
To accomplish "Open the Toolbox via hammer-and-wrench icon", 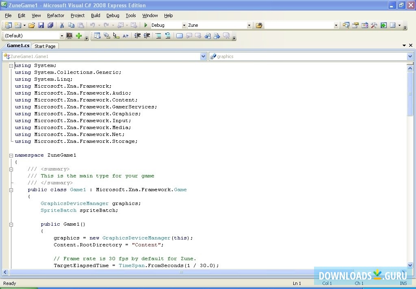I will pyautogui.click(x=374, y=25).
